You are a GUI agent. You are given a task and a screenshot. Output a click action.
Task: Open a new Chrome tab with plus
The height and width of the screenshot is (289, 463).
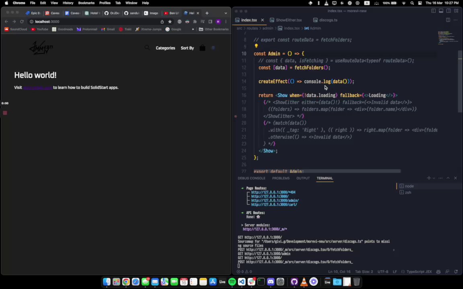(x=207, y=13)
